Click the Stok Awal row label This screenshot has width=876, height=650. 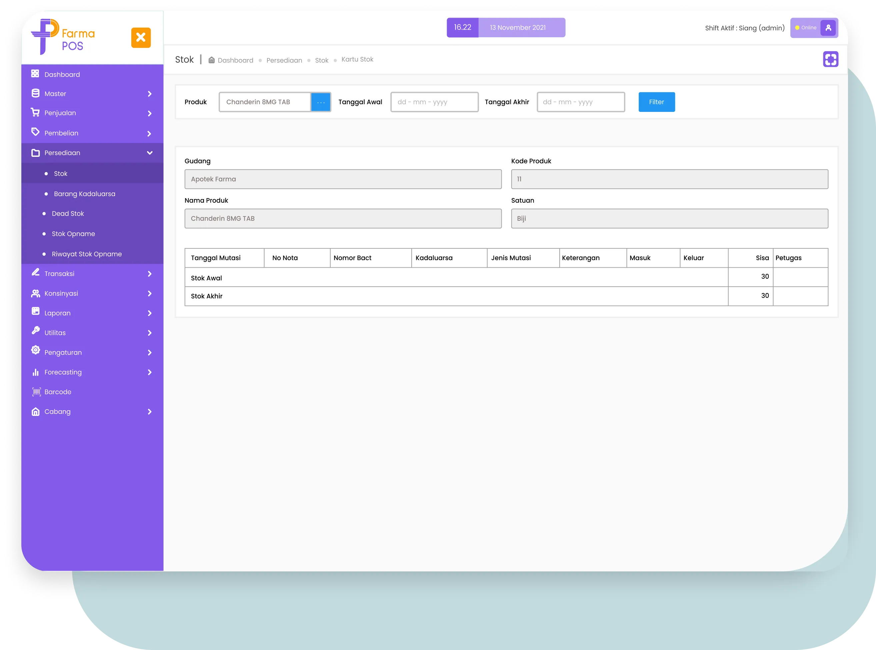click(x=206, y=278)
